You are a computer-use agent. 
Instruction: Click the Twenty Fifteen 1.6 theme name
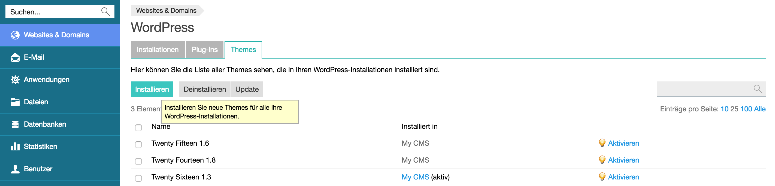coord(180,143)
